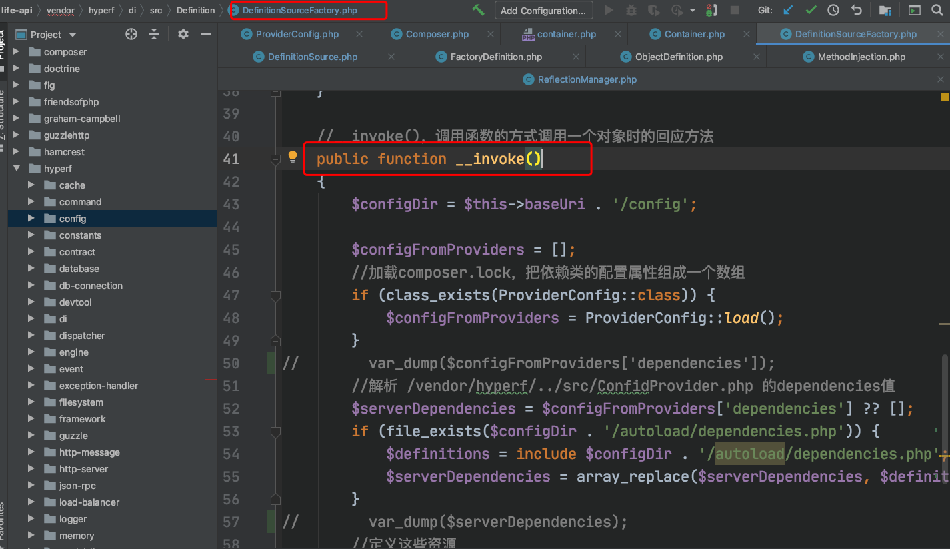
Task: Click the Git Commit green checkmark
Action: coord(811,10)
